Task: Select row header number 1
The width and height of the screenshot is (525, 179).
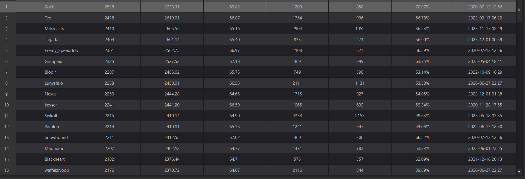Action: tap(6, 7)
